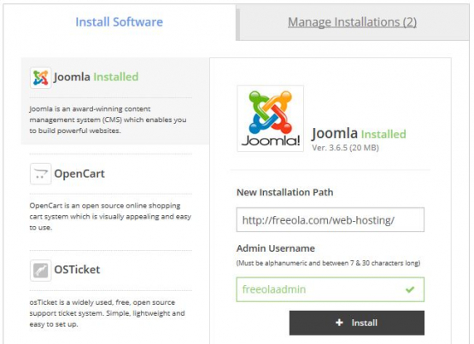
Task: Click the green checkmark in the username field
Action: click(x=410, y=289)
